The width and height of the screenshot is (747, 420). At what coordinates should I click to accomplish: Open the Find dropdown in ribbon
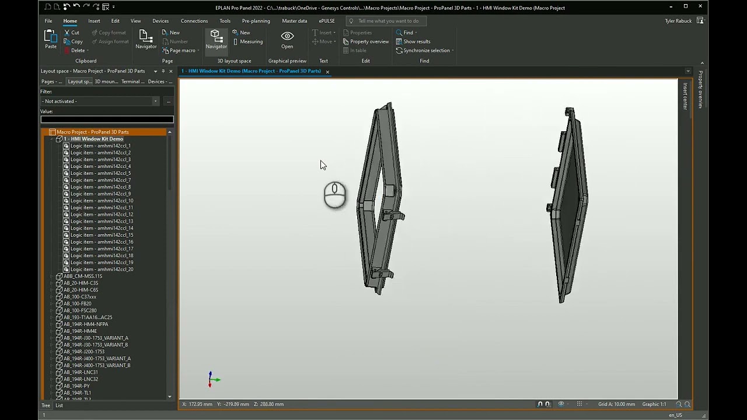(x=416, y=33)
